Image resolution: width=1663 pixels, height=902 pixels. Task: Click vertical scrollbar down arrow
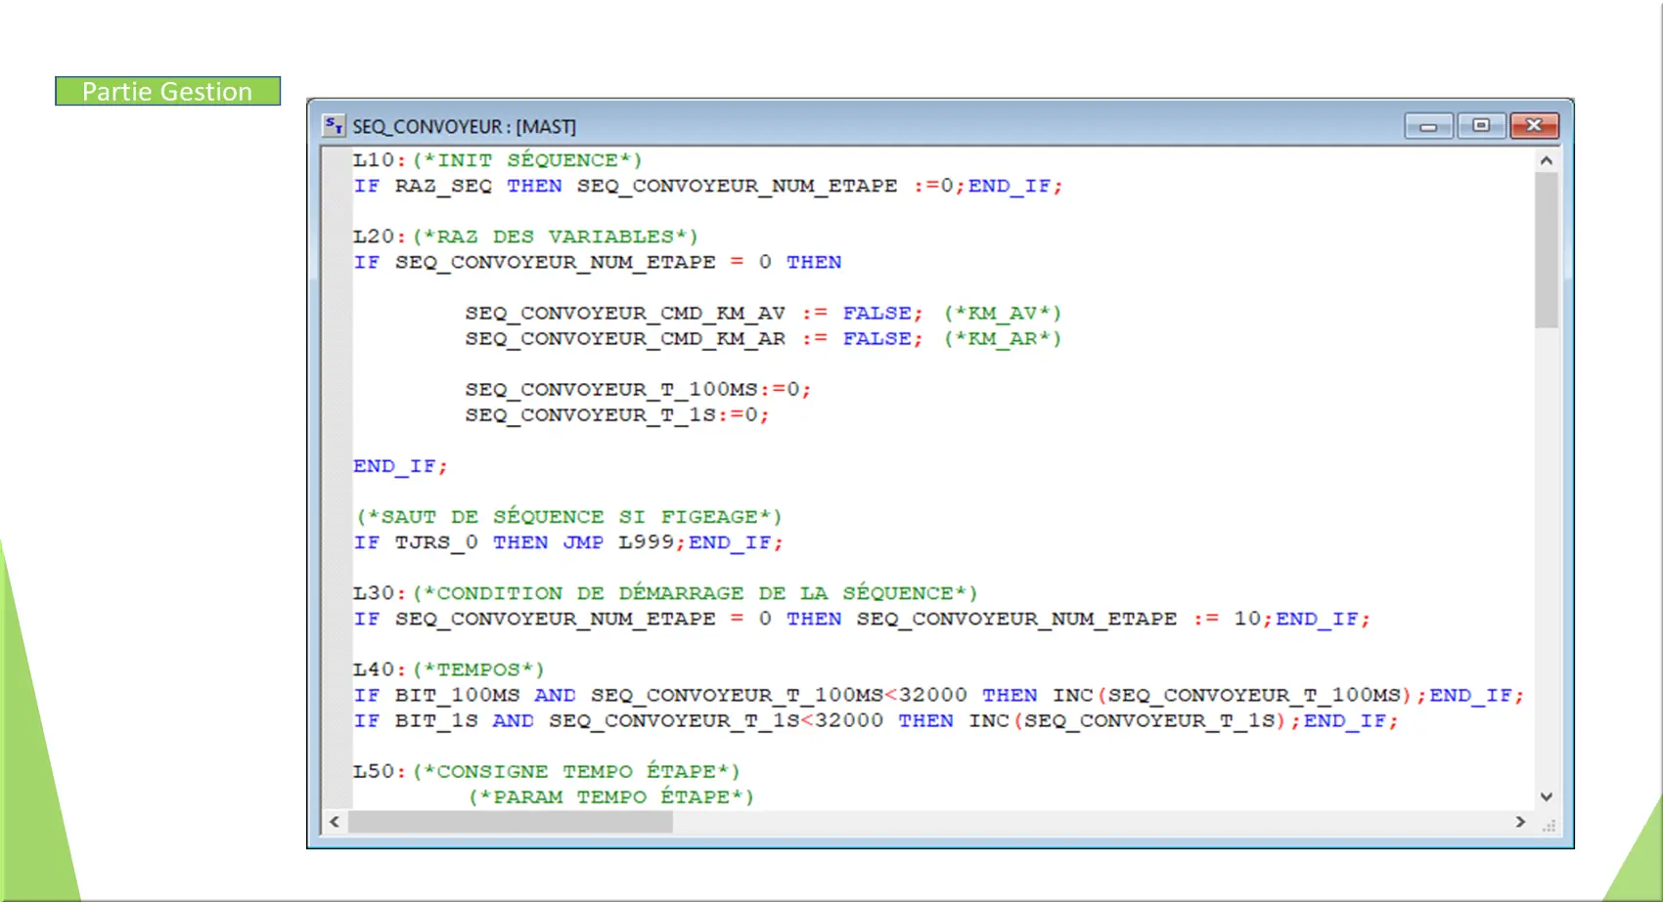coord(1546,796)
